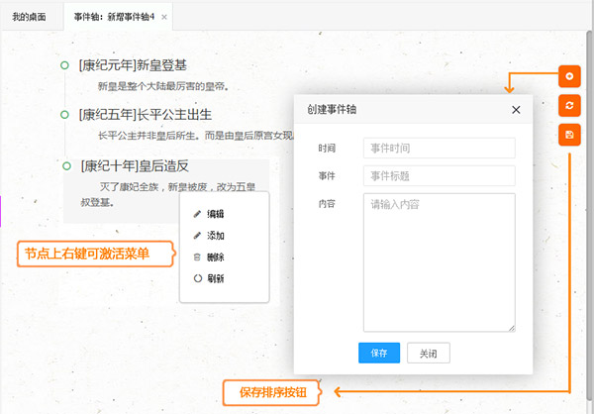Click the orange refresh button

(x=569, y=105)
